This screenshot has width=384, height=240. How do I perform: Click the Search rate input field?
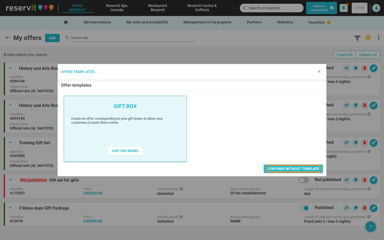click(x=133, y=38)
